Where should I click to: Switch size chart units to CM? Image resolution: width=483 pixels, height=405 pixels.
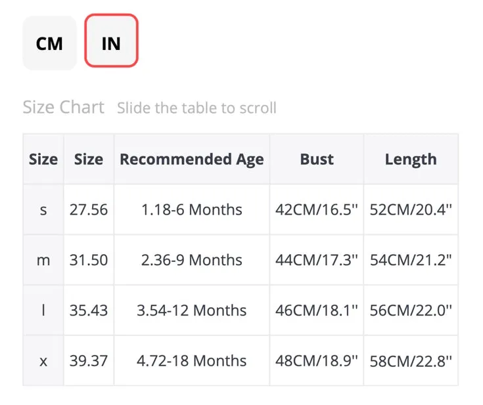pyautogui.click(x=49, y=43)
